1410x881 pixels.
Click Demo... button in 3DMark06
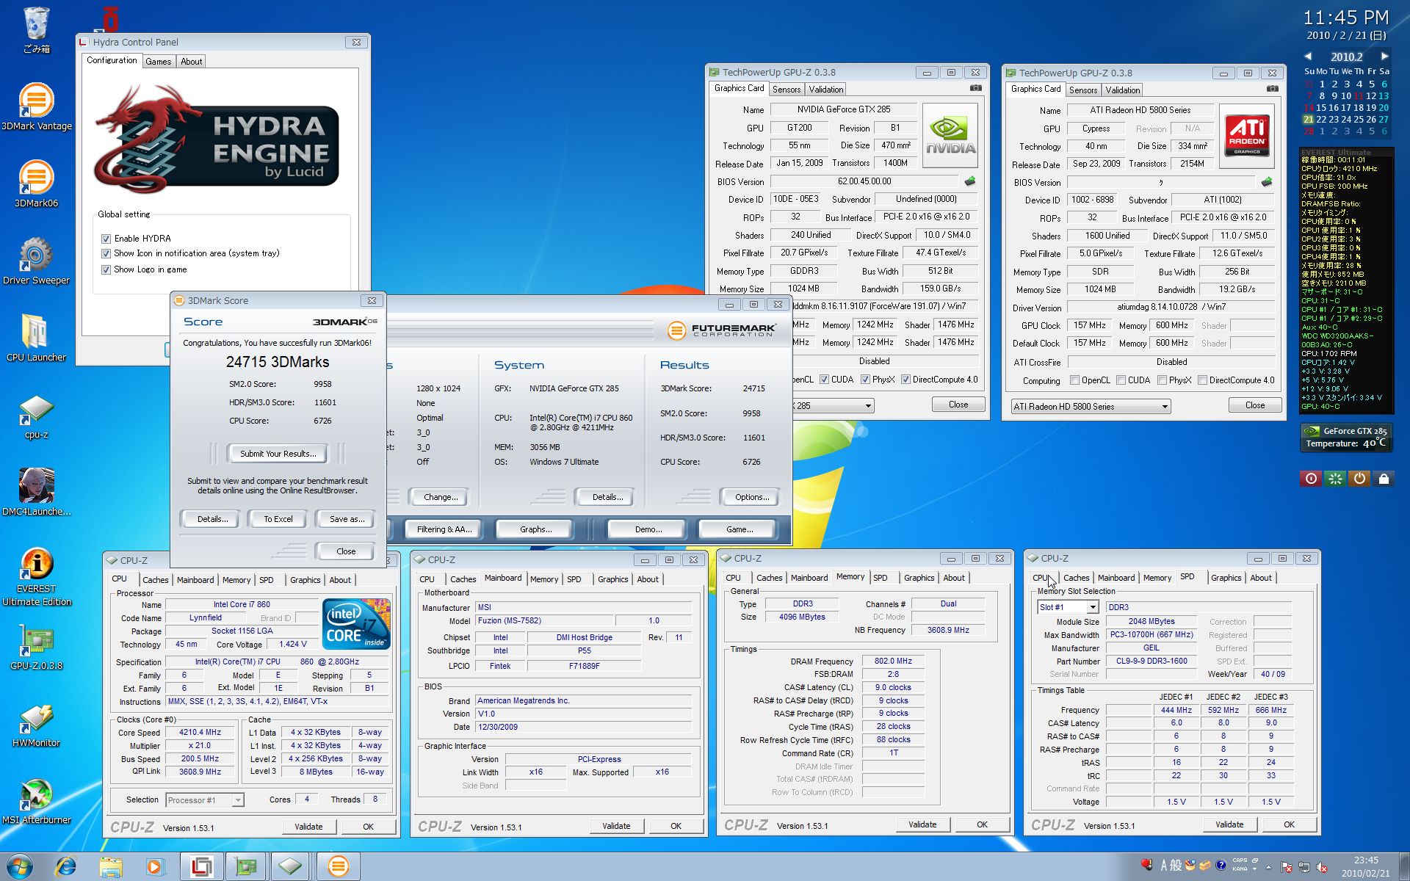pyautogui.click(x=648, y=529)
